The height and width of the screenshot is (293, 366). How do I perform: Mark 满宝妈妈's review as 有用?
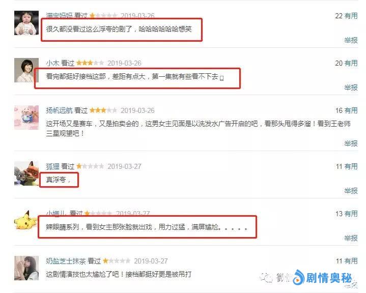pos(351,16)
